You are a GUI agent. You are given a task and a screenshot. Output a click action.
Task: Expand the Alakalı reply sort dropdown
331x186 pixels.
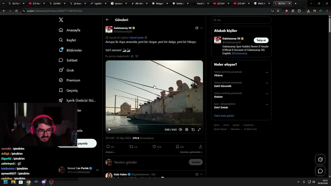(110, 152)
